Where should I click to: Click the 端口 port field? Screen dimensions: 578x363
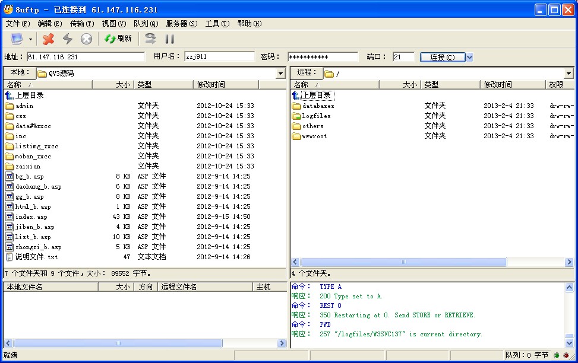point(403,57)
